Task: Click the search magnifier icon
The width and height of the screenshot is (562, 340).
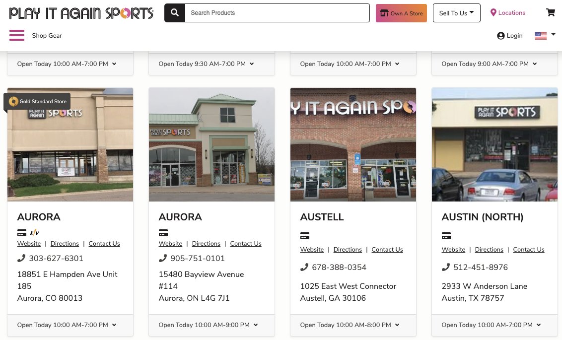Action: pos(175,13)
